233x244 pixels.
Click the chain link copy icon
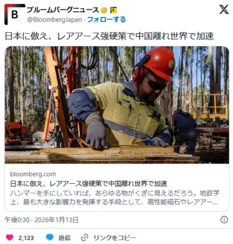84,238
